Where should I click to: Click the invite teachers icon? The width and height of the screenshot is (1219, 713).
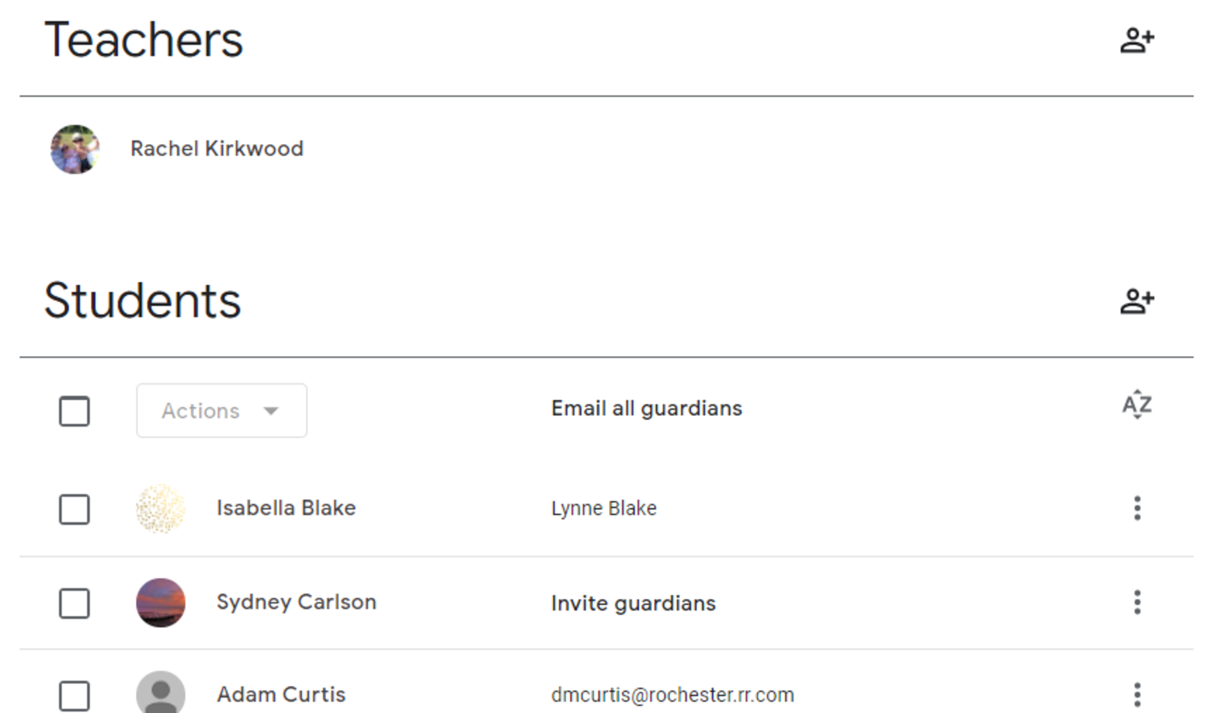pyautogui.click(x=1136, y=41)
